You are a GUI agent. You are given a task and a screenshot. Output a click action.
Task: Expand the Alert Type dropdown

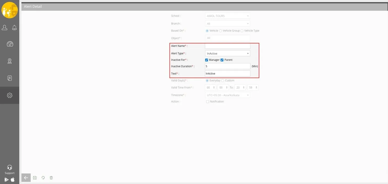coord(227,53)
